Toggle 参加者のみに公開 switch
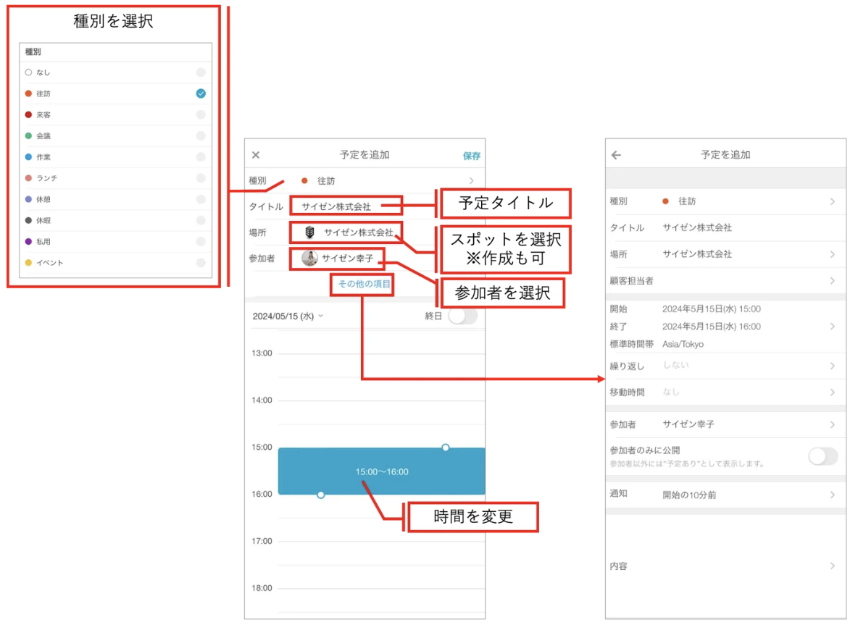858x630 pixels. [x=823, y=456]
